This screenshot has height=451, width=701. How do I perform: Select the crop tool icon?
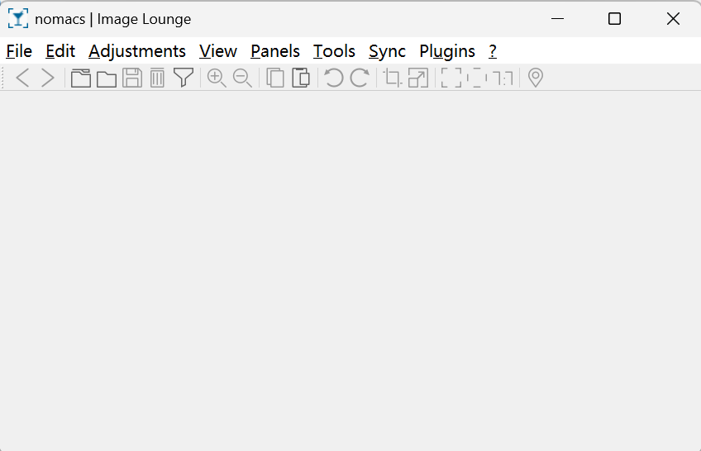pyautogui.click(x=393, y=78)
